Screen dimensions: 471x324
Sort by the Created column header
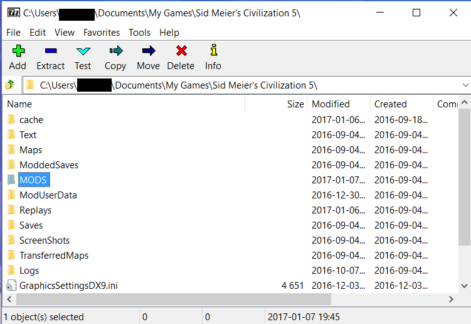[x=401, y=104]
